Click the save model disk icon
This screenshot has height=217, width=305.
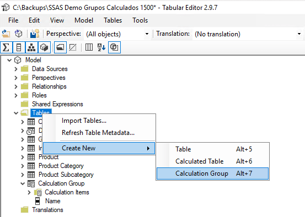click(x=35, y=34)
